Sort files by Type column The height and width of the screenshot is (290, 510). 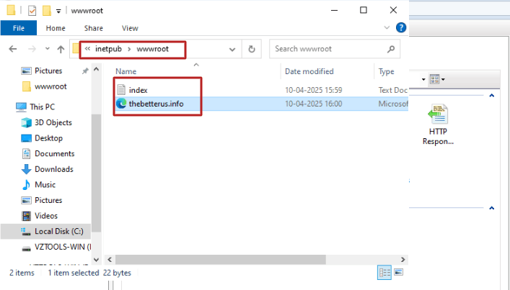pyautogui.click(x=387, y=71)
